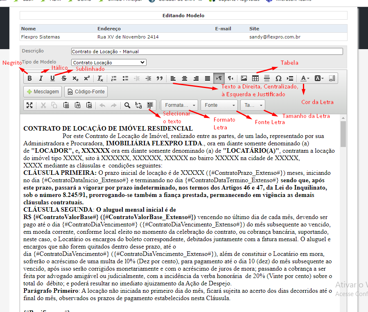This screenshot has height=312, width=368.
Task: Maximize the editor with the expand icon
Action: (x=29, y=105)
